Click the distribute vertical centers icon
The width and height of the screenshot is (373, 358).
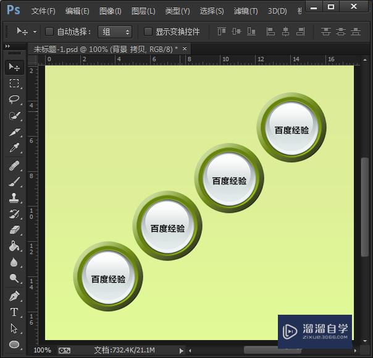[x=341, y=31]
